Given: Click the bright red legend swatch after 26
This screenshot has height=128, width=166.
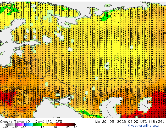Looking at the screenshot, I should click(x=57, y=125).
